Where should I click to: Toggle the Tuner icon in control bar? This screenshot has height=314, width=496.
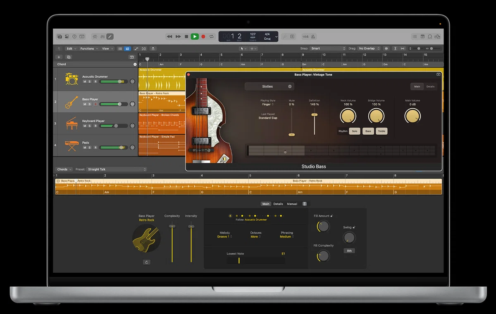coord(285,36)
